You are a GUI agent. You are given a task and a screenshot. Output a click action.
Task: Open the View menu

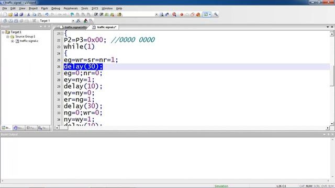tap(22, 8)
